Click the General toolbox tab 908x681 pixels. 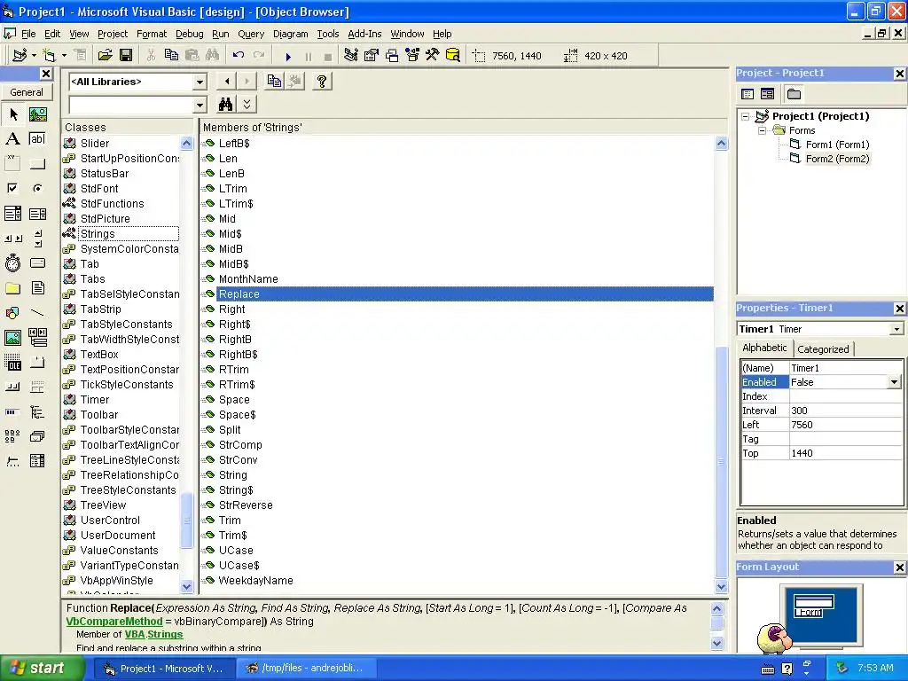tap(26, 92)
